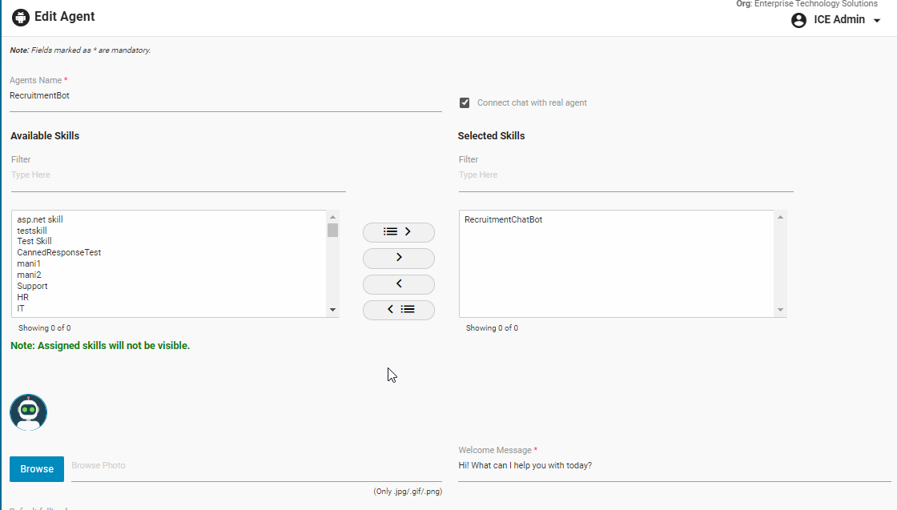Image resolution: width=897 pixels, height=510 pixels.
Task: Remove selected skill with left arrow button
Action: point(398,284)
